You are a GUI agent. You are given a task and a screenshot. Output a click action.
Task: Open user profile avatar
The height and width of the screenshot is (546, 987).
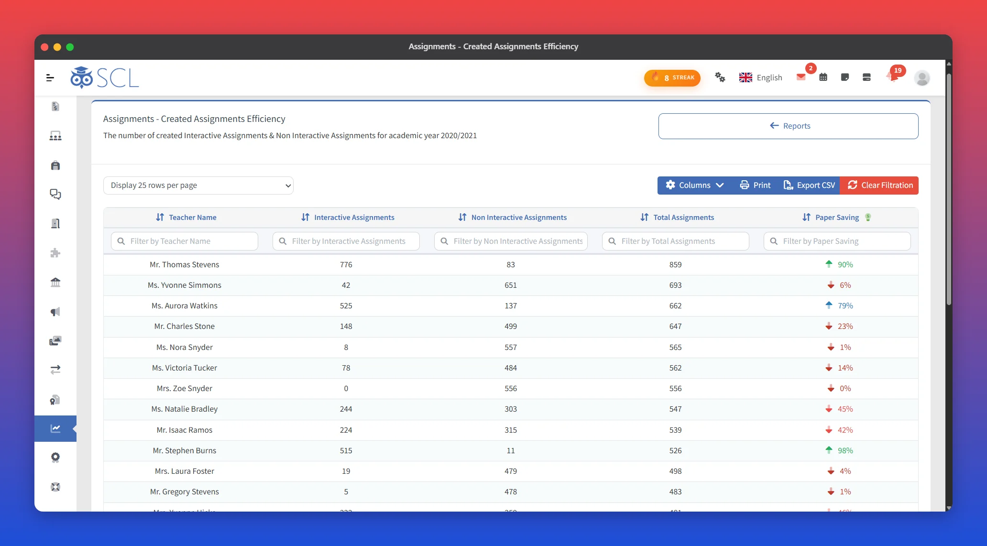[x=922, y=77]
